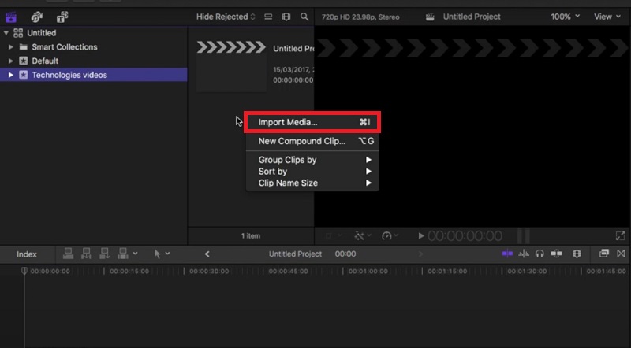Select the Untitled Project thumbnail in browser
The height and width of the screenshot is (348, 631).
(231, 67)
